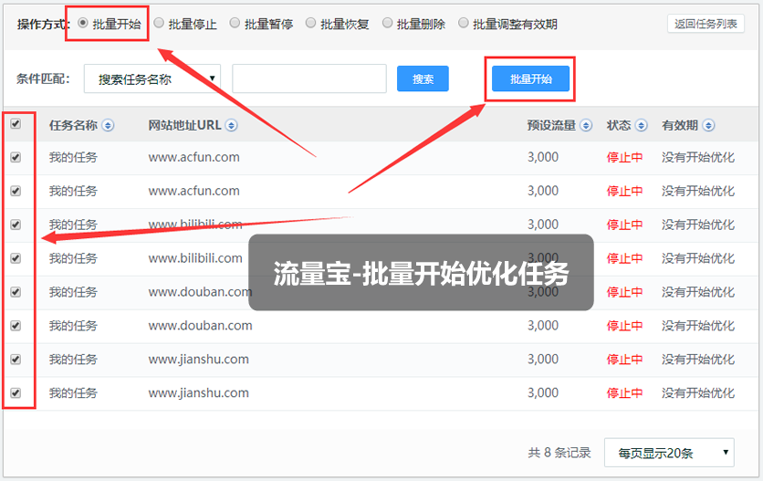Uncheck the second www.acfun.com row checkbox

click(16, 191)
